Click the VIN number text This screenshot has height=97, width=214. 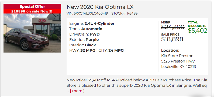click(87, 13)
